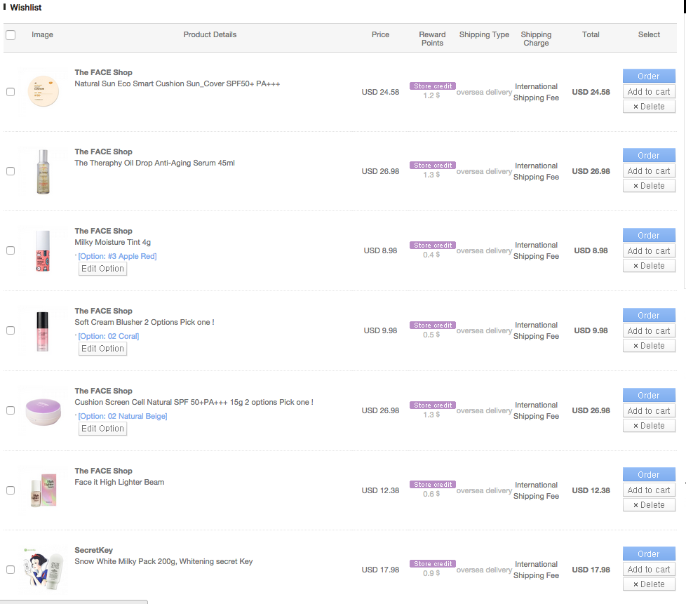Order the Theraphy Oil Drop Serum

tap(649, 156)
